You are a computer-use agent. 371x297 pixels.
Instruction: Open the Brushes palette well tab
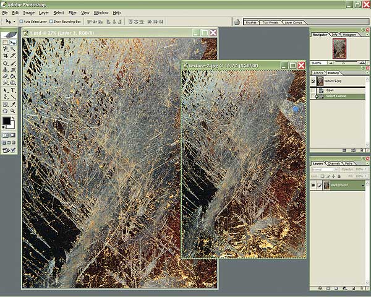(252, 22)
